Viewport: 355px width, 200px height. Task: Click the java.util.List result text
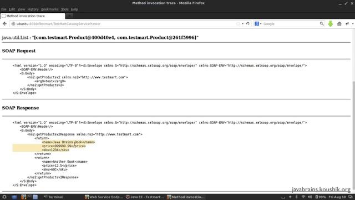click(100, 37)
